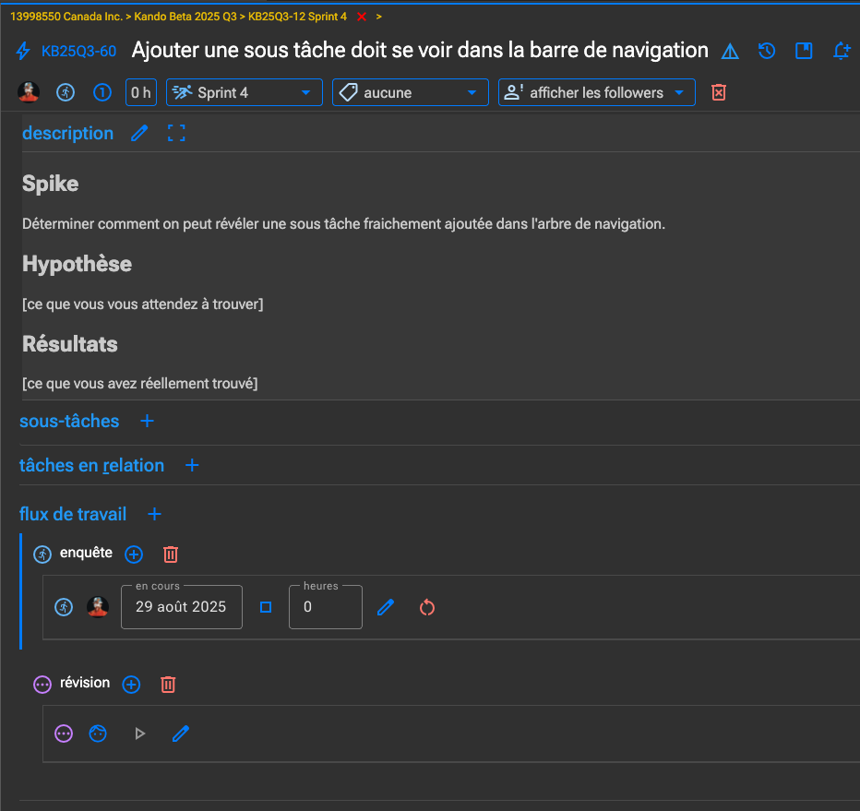Start the révision step with the play button

pyautogui.click(x=140, y=733)
